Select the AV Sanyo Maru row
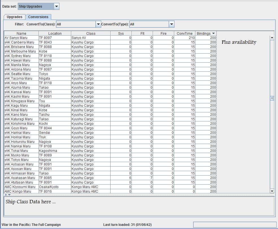Image resolution: width=278 pixels, height=229 pixels. 110,38
